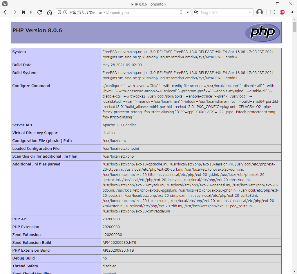Screen dimensions: 297x274
Task: Choose a search engine with the magnifier icon
Action: [196, 12]
